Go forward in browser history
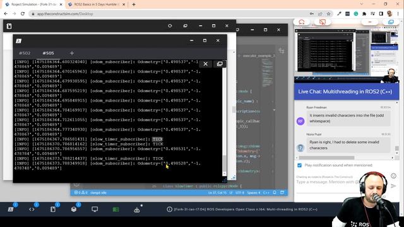The height and width of the screenshot is (227, 404). pos(14,14)
